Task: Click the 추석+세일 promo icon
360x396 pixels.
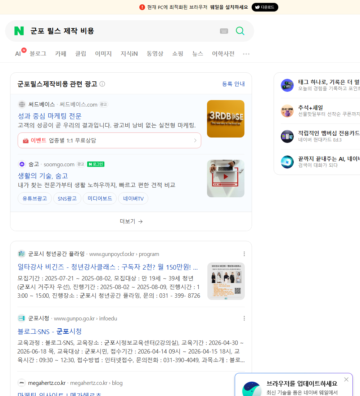Action: coord(287,111)
